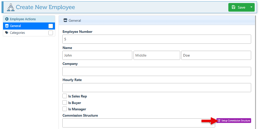Tick the Is Manager checkbox
The image size is (259, 129).
tap(65, 109)
